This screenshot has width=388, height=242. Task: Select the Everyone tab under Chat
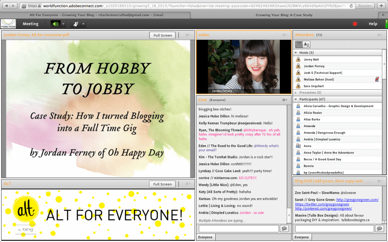coord(205,237)
